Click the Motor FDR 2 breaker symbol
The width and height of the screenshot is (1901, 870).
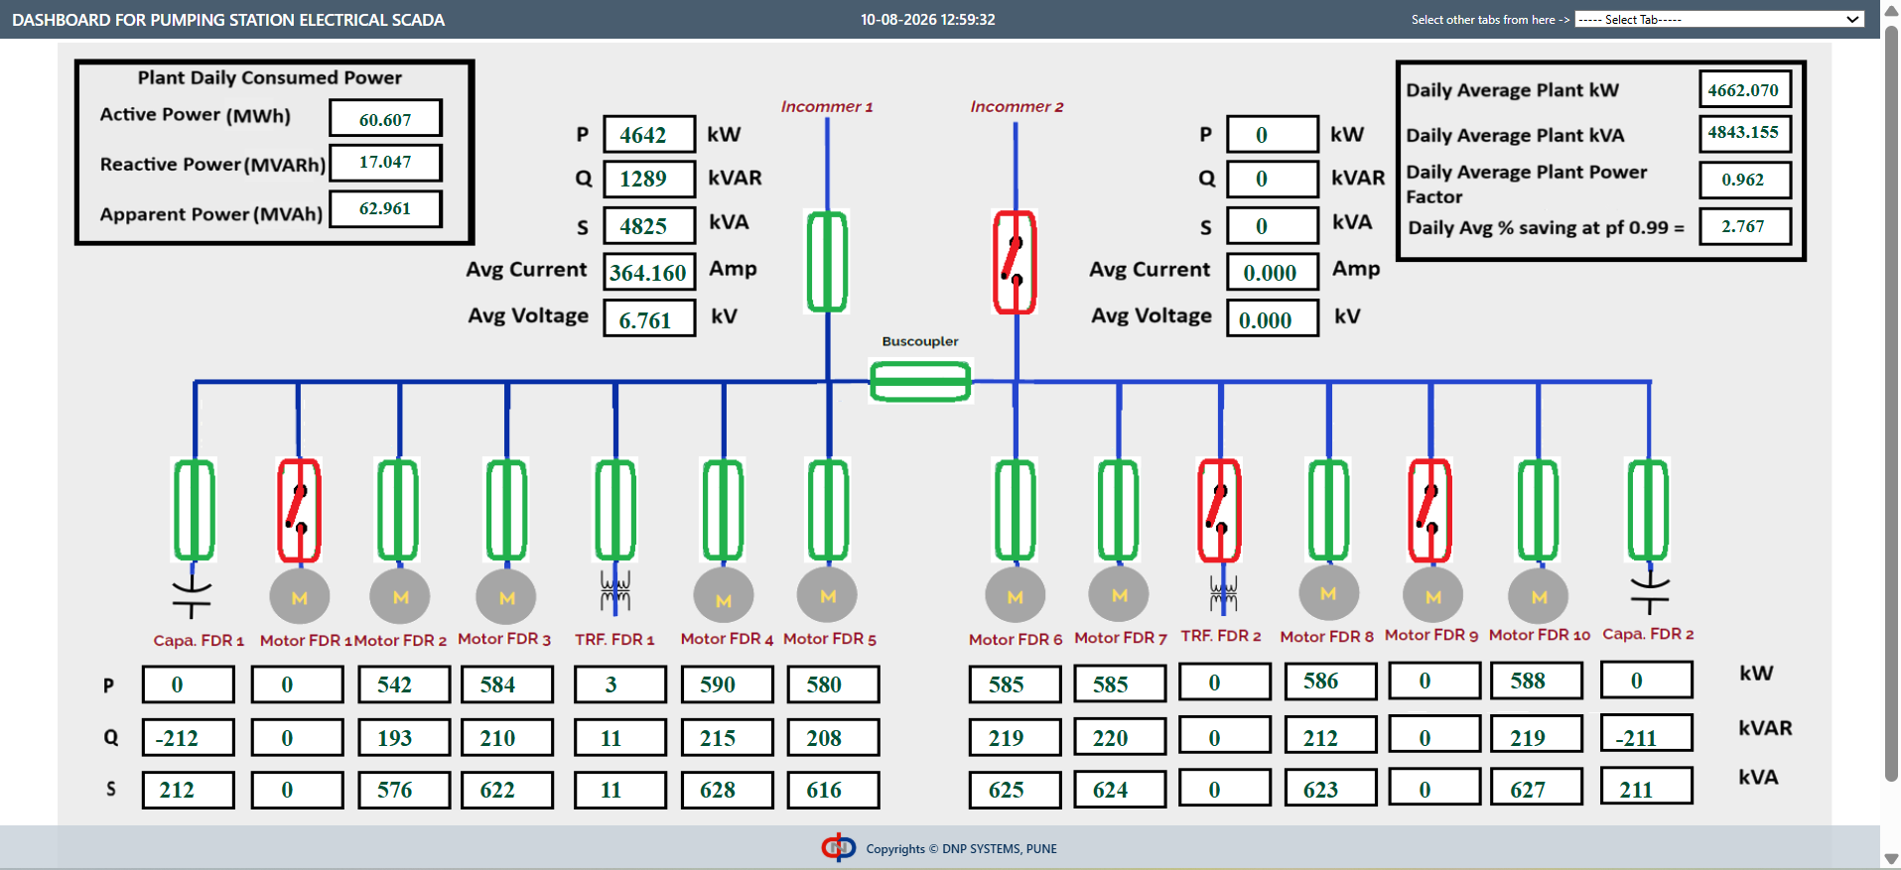pyautogui.click(x=398, y=510)
